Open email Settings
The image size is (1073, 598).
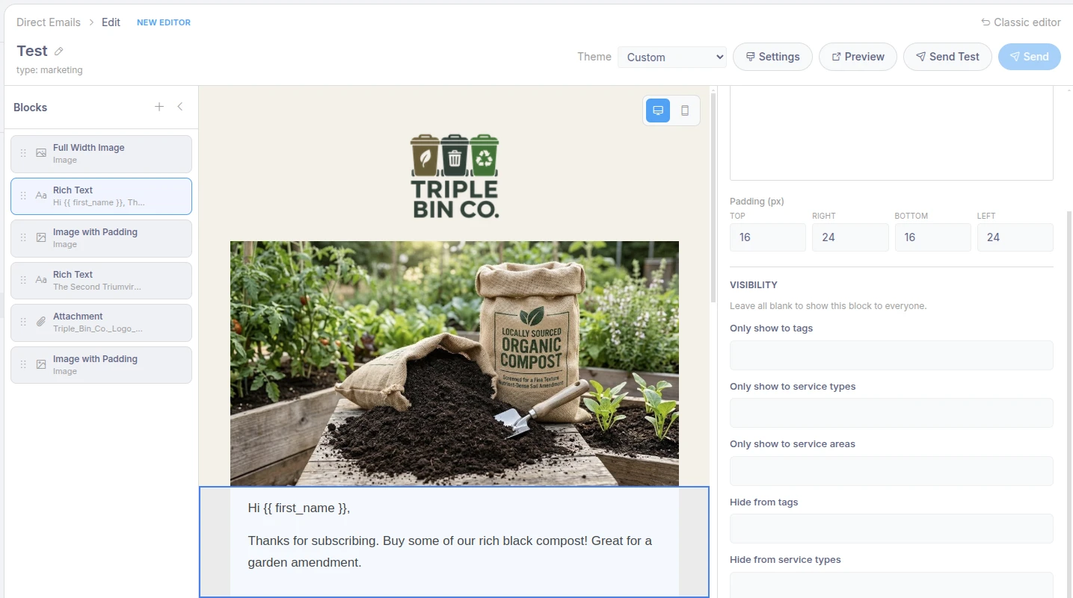772,57
